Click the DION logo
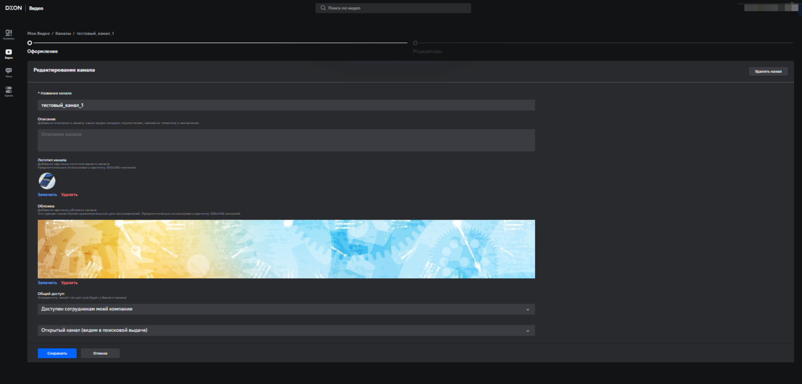The image size is (802, 384). point(13,8)
